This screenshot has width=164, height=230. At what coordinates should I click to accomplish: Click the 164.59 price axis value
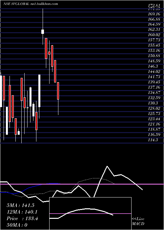click(x=154, y=24)
